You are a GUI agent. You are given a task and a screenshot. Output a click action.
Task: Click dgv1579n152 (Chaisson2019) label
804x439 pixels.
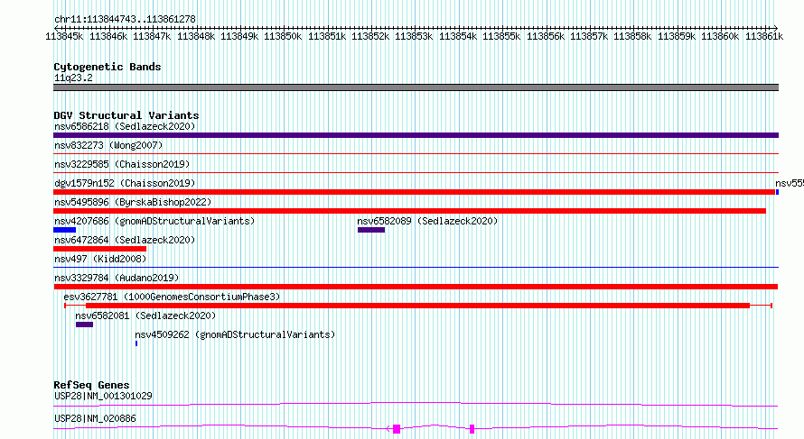125,183
